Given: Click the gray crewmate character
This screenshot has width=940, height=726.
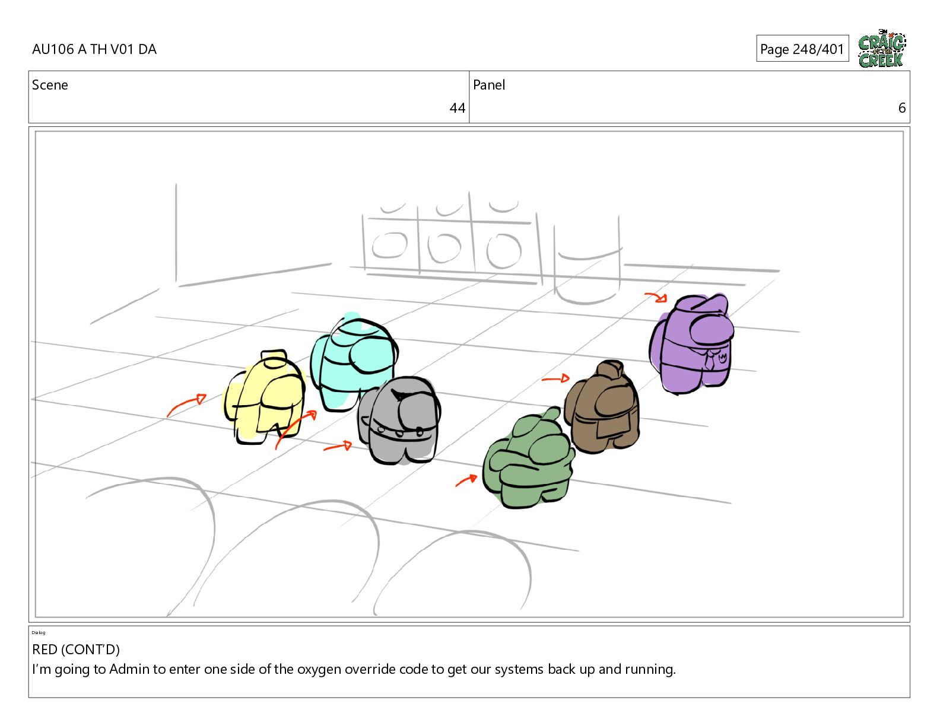Looking at the screenshot, I should click(x=399, y=420).
